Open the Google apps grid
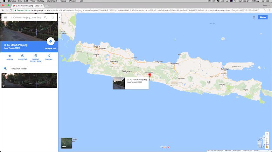Viewport: 272px width, 152px height. (254, 17)
